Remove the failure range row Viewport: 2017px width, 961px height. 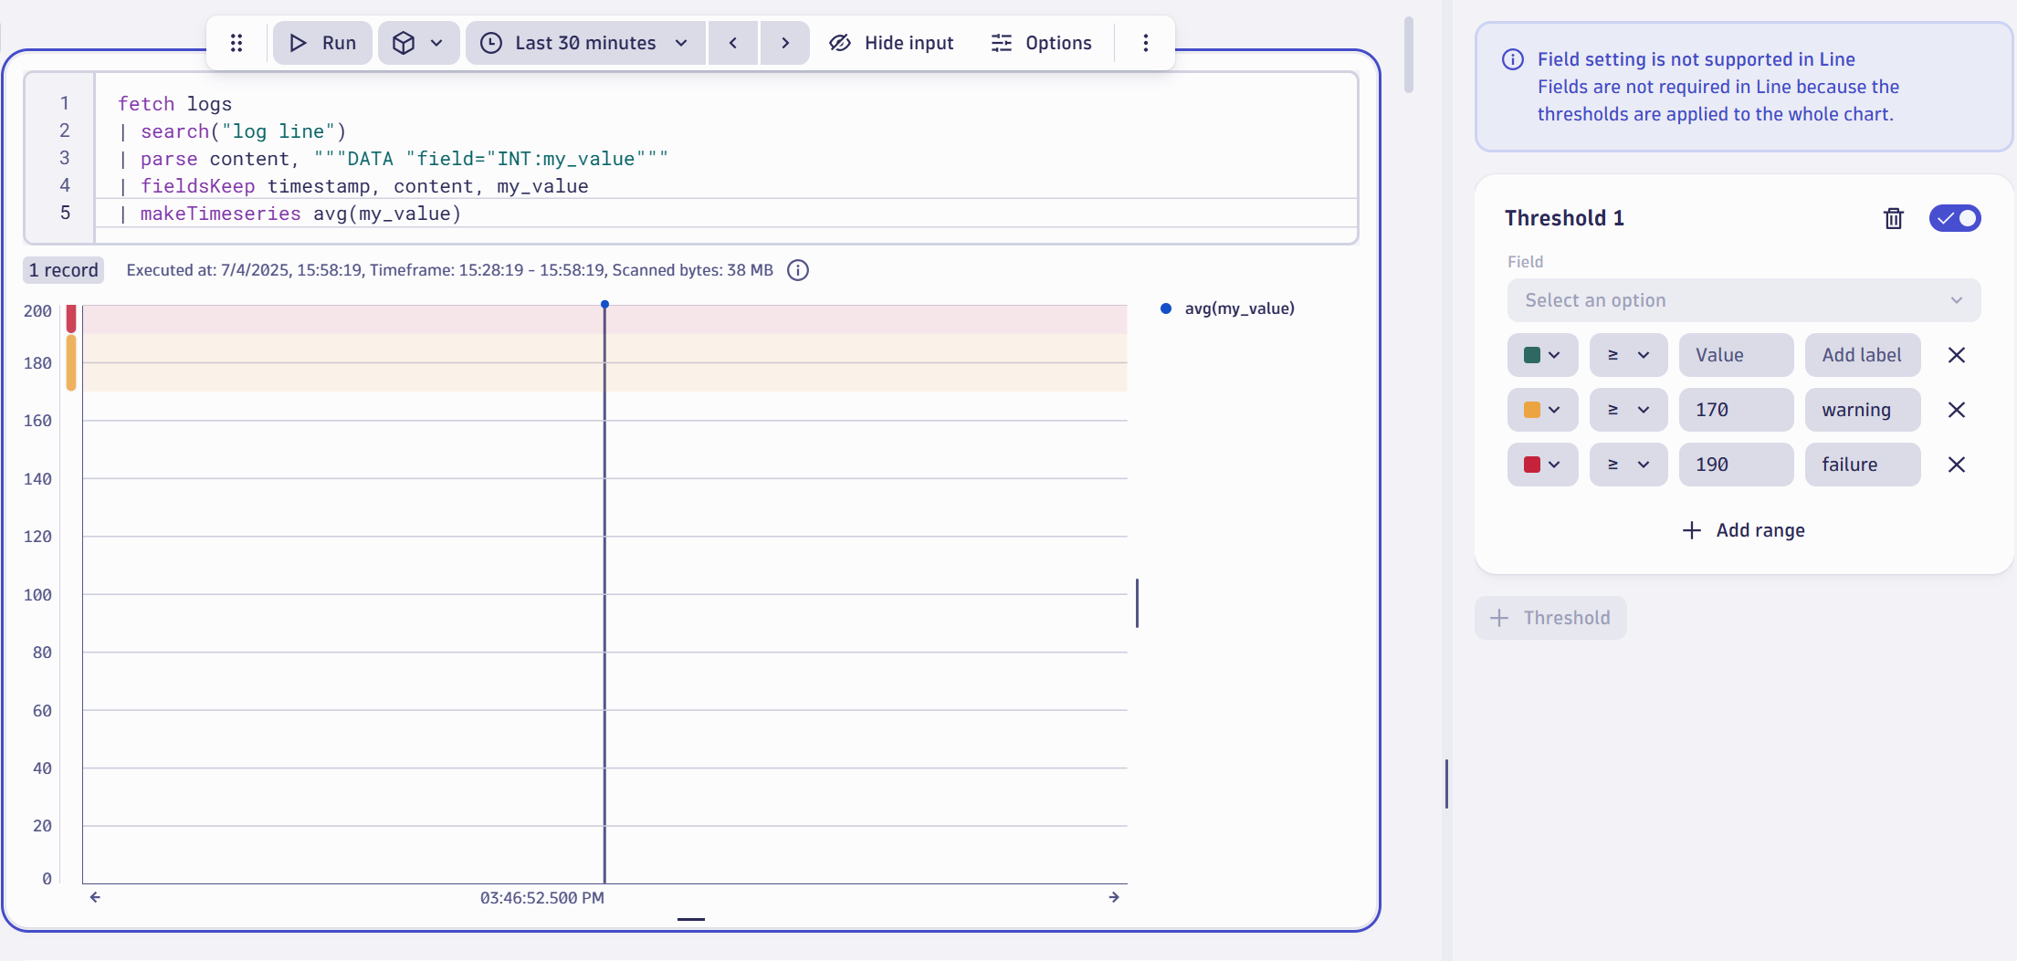click(1957, 465)
